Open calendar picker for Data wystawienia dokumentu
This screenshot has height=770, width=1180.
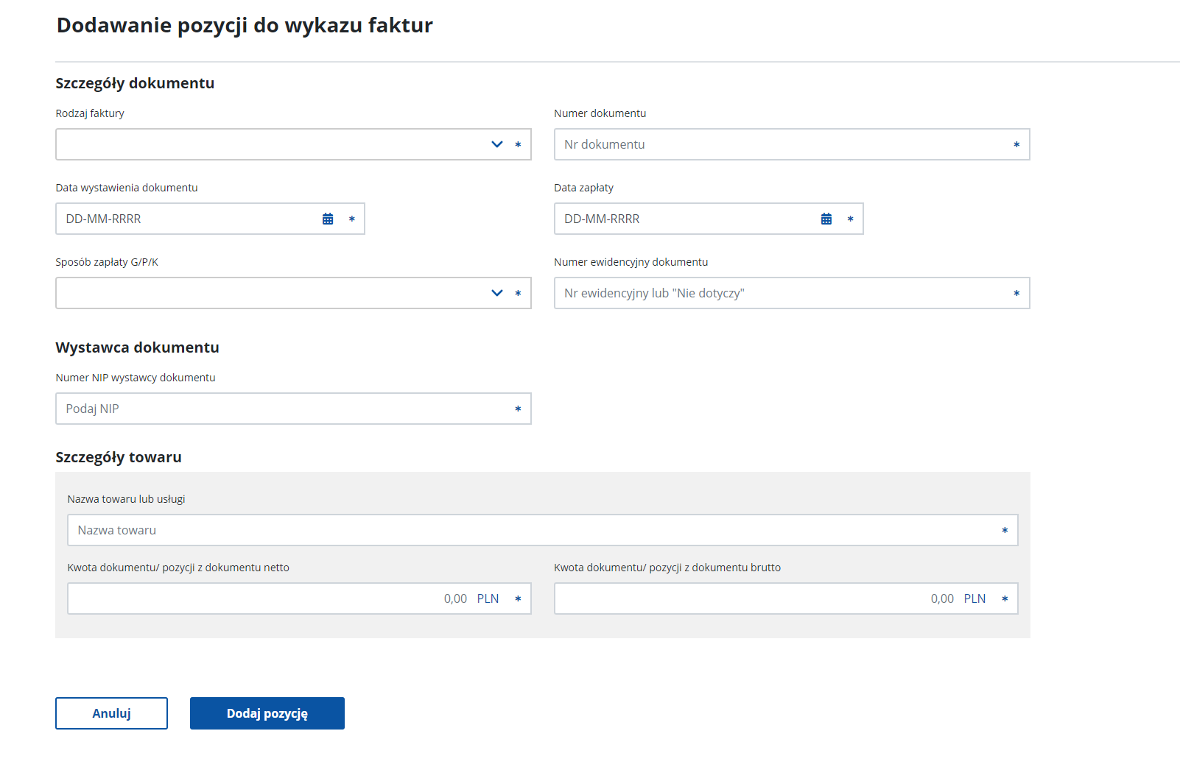328,219
